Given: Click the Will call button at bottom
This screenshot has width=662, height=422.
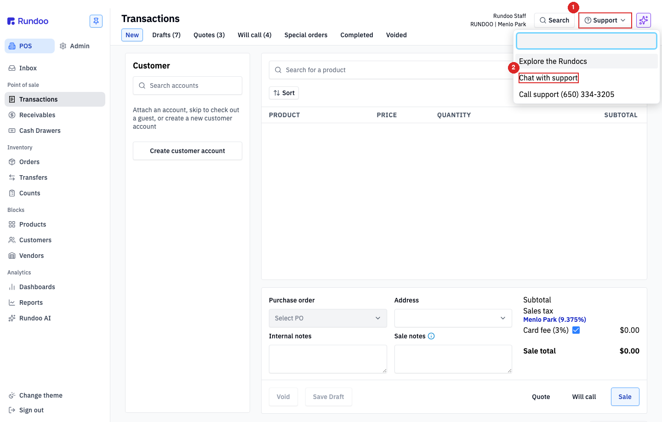Looking at the screenshot, I should pyautogui.click(x=584, y=397).
